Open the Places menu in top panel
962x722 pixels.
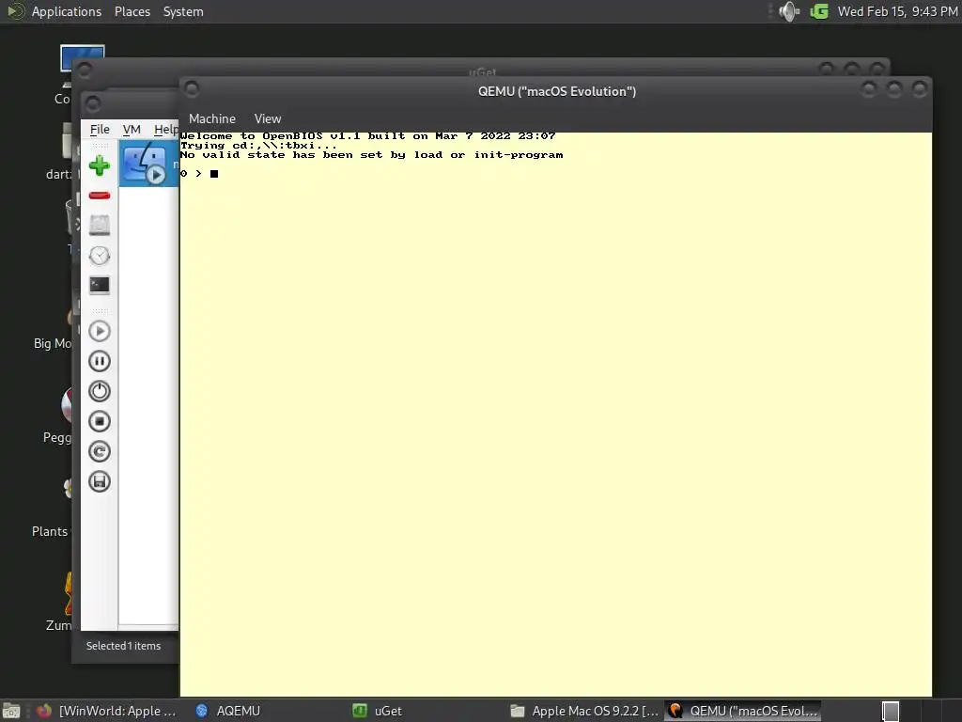[x=132, y=11]
